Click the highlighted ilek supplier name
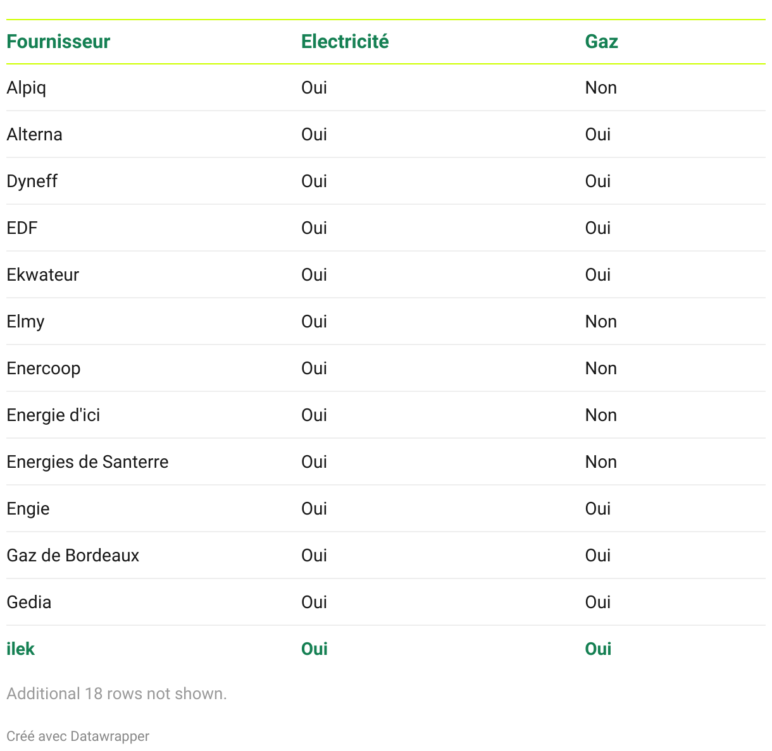772x751 pixels. [20, 649]
